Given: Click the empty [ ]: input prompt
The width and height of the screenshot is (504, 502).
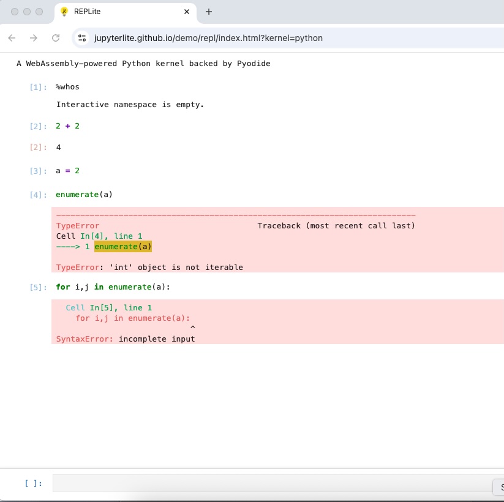Looking at the screenshot, I should point(34,483).
